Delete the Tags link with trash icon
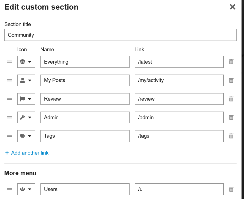This screenshot has width=244, height=199. pos(231,136)
